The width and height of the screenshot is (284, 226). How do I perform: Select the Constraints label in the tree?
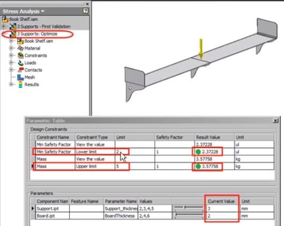(36, 55)
